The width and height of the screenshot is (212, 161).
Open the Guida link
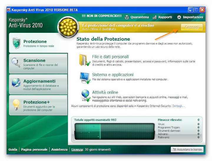coord(13,149)
